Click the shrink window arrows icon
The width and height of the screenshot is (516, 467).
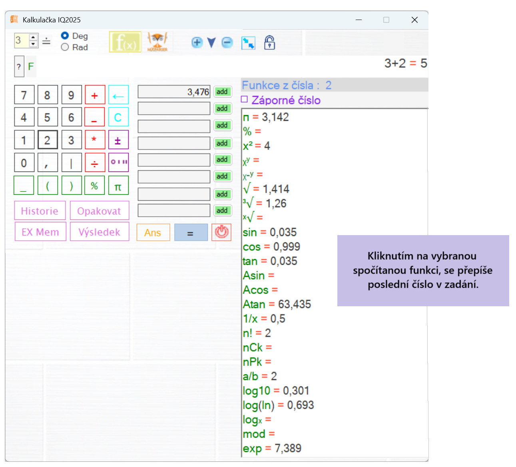[x=248, y=43]
